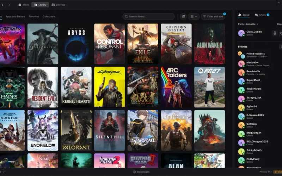The image size is (282, 176).
Task: Open Downloads in the bottom bar
Action: click(x=141, y=172)
